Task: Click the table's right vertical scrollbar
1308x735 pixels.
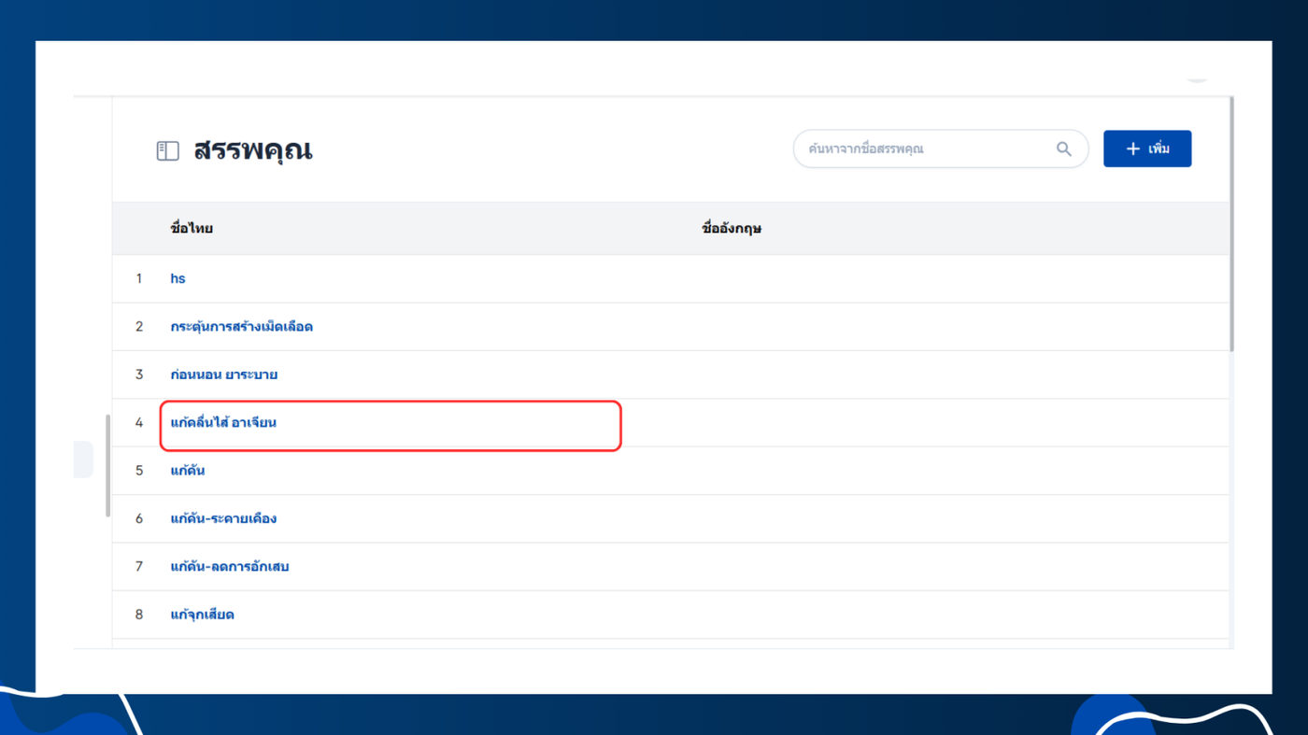Action: click(x=1230, y=224)
